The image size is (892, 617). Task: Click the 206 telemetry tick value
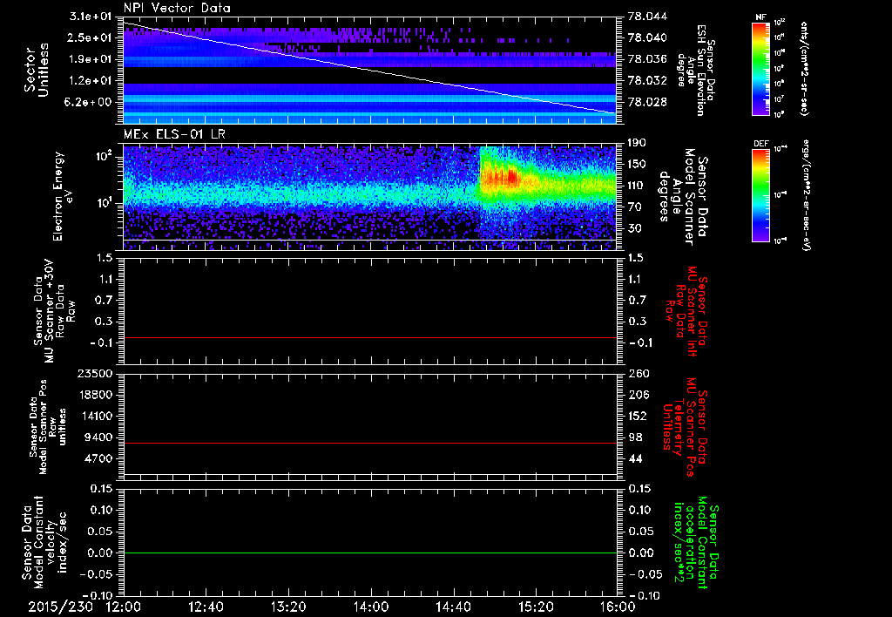(638, 395)
